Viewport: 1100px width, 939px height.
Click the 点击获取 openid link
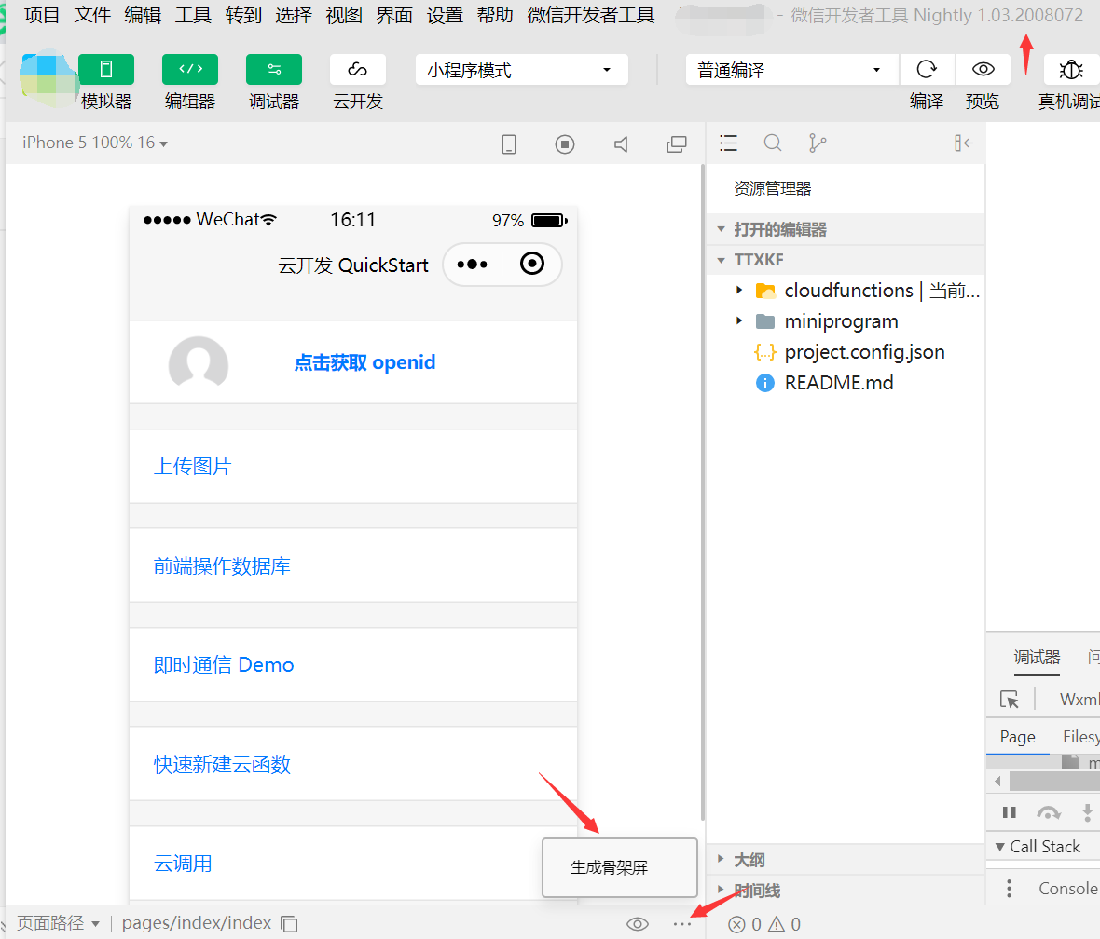point(364,362)
